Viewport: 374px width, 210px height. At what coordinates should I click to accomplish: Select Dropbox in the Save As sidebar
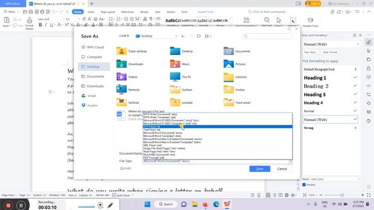89,106
